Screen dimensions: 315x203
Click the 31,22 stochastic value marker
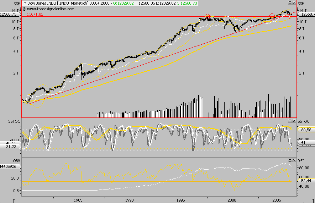click(x=10, y=147)
